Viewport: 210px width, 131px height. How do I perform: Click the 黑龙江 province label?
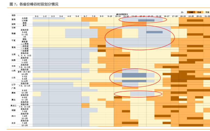coord(14,106)
